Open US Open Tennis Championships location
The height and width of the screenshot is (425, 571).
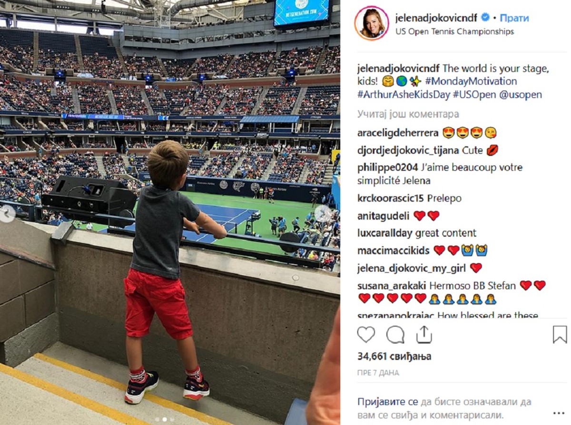click(x=455, y=32)
